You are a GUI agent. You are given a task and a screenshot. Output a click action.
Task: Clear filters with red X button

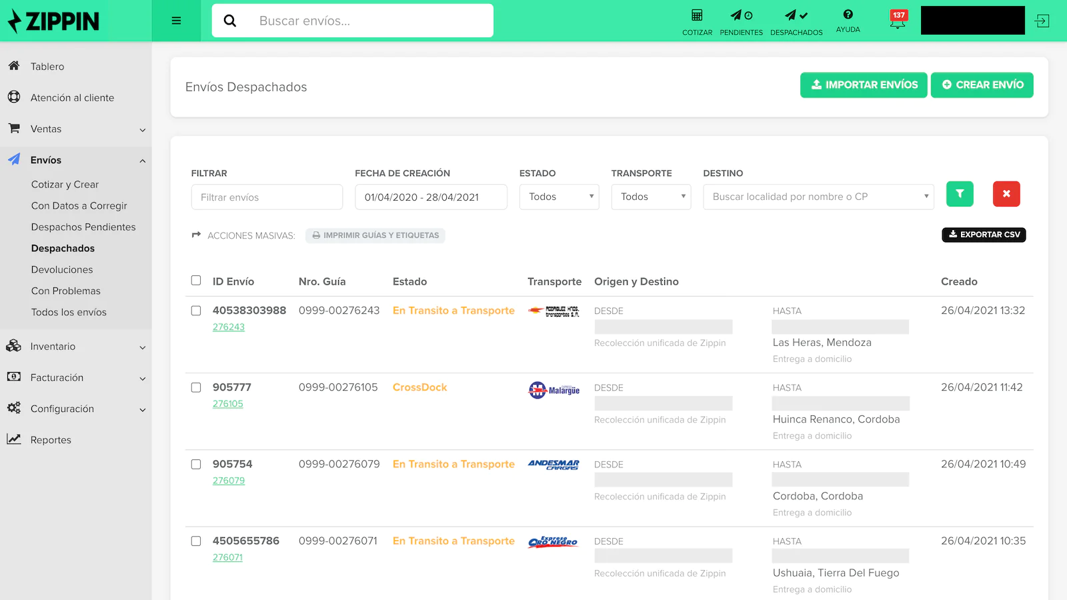1006,194
